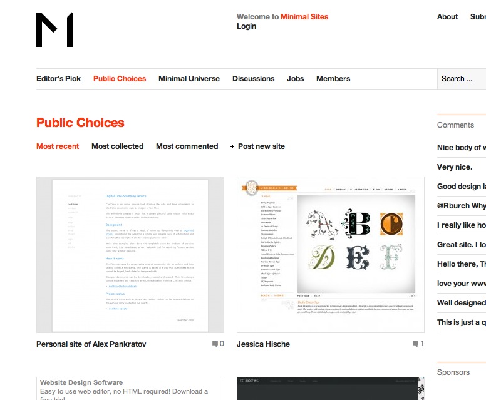Open the Discussions page
The width and height of the screenshot is (486, 400).
[x=254, y=79]
